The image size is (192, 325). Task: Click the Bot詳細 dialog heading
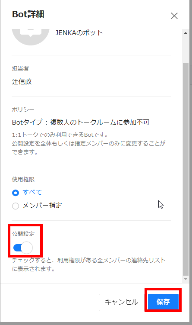click(x=28, y=14)
